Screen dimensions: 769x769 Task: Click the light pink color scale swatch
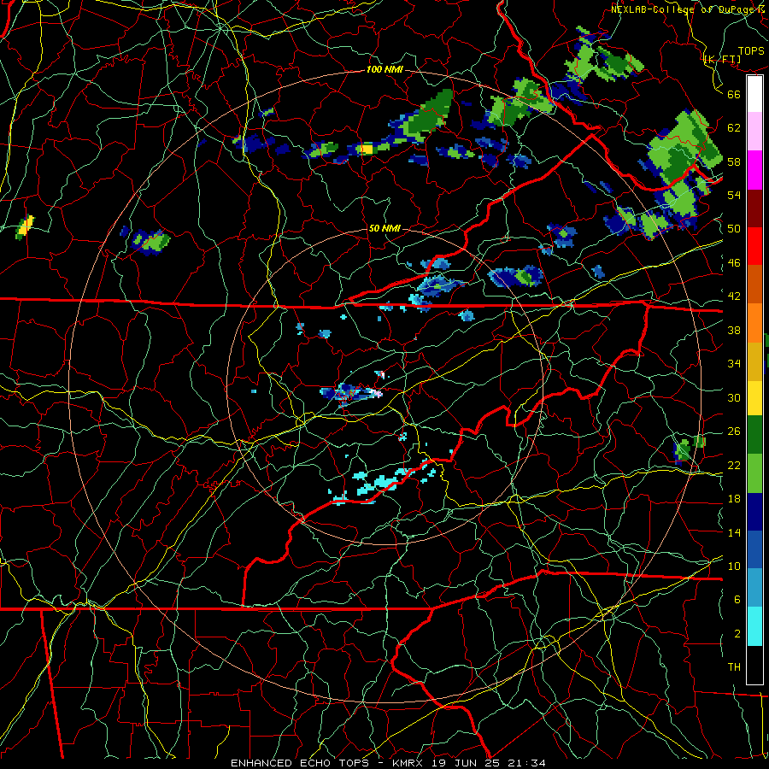pos(754,131)
